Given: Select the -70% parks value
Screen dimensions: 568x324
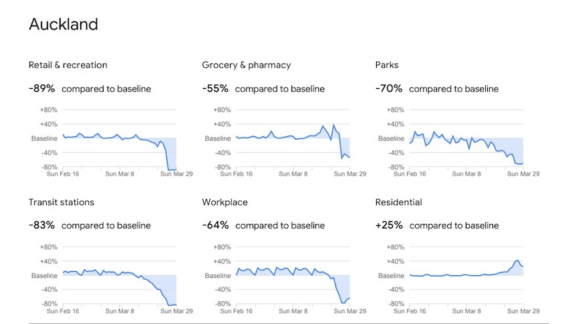Looking at the screenshot, I should [390, 88].
